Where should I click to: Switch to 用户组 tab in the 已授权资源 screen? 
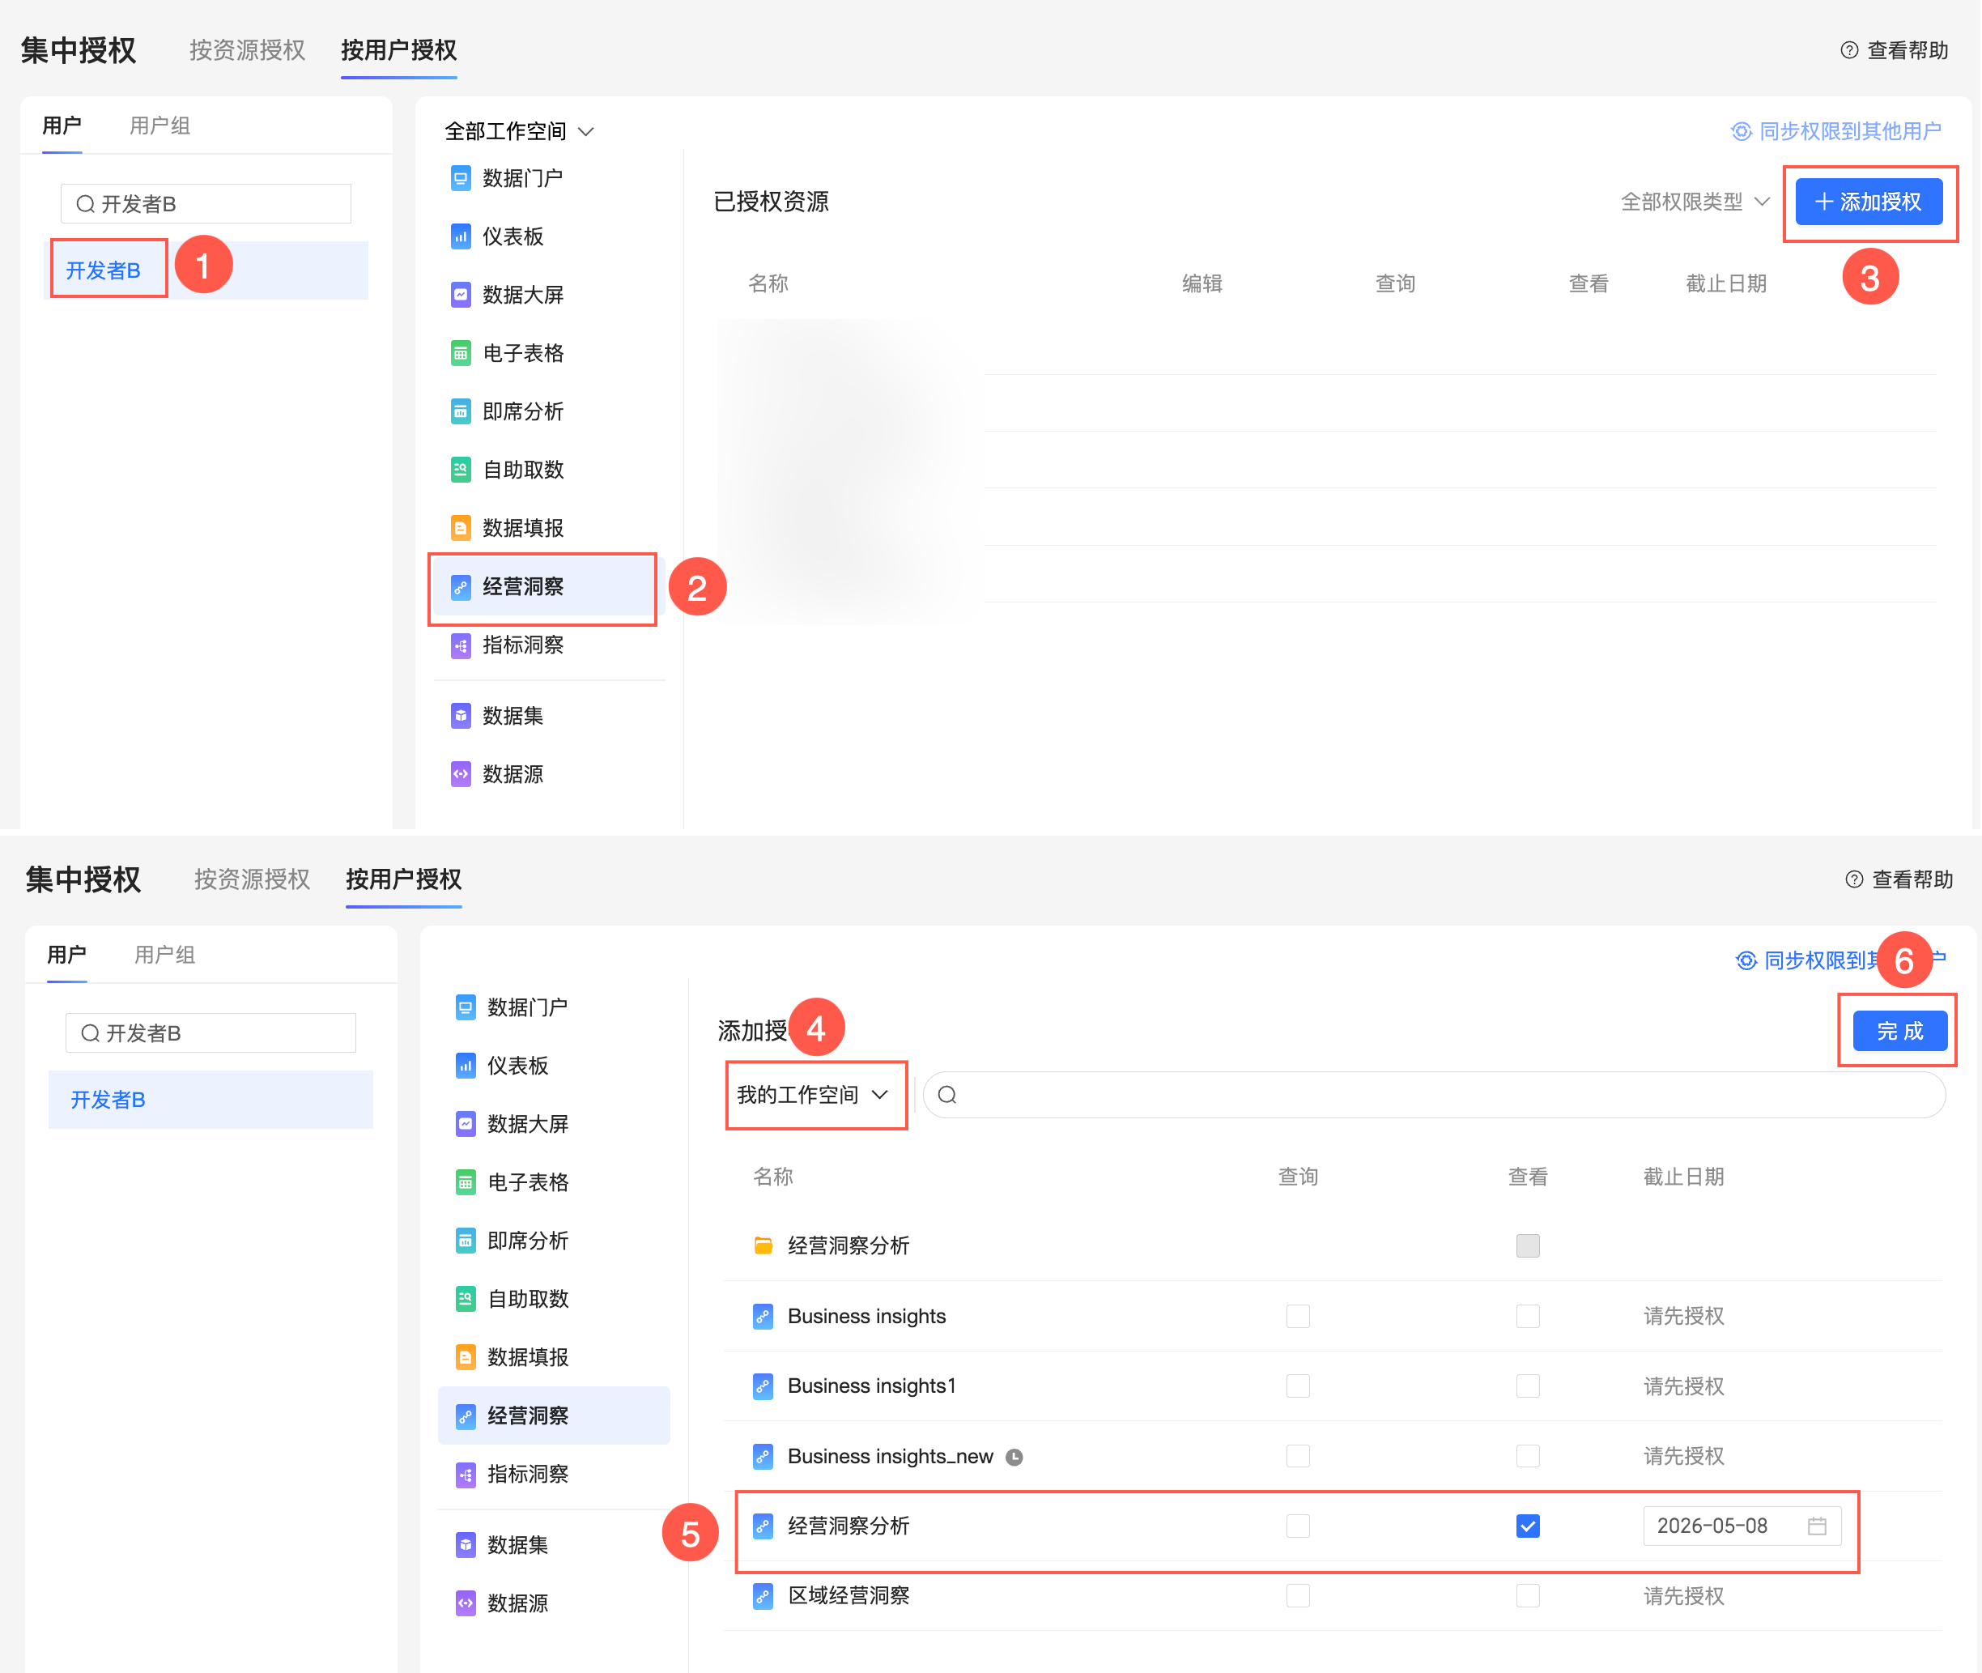[159, 126]
